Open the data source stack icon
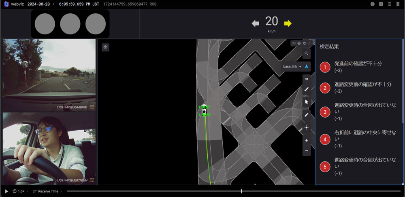This screenshot has height=197, width=405. [x=398, y=4]
